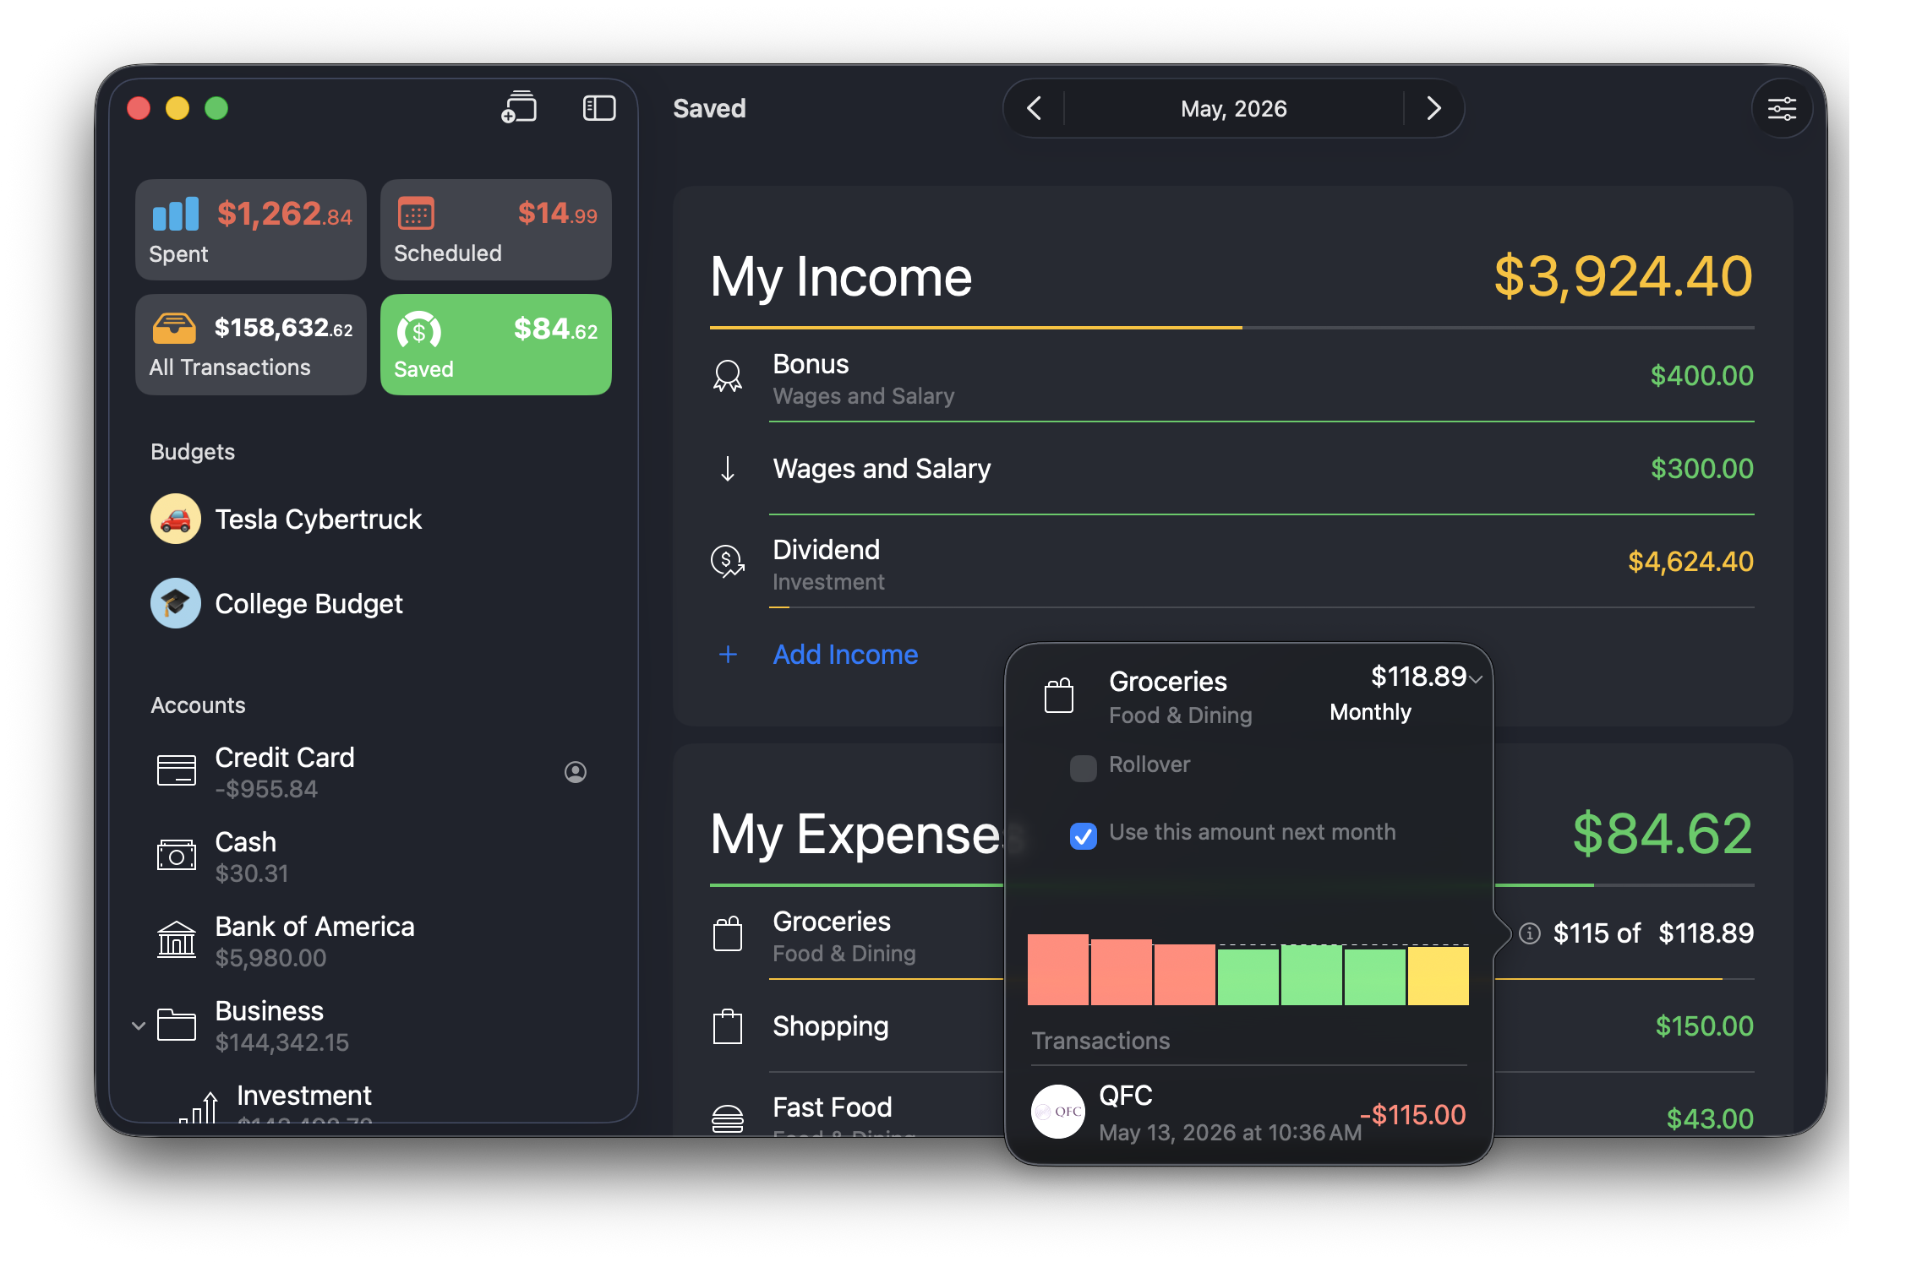
Task: Click the Shopping bag icon
Action: 728,1026
